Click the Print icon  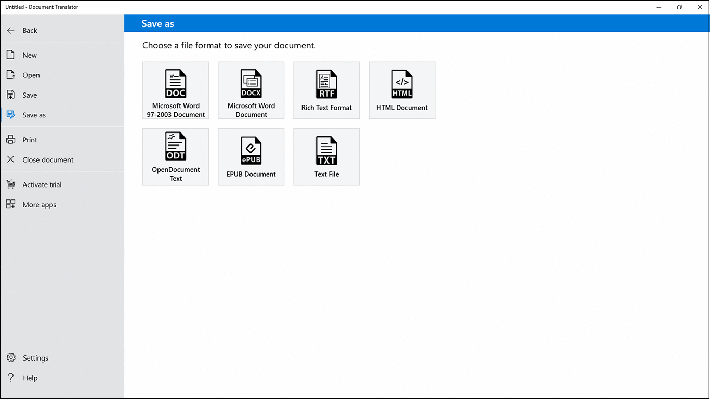pyautogui.click(x=11, y=139)
